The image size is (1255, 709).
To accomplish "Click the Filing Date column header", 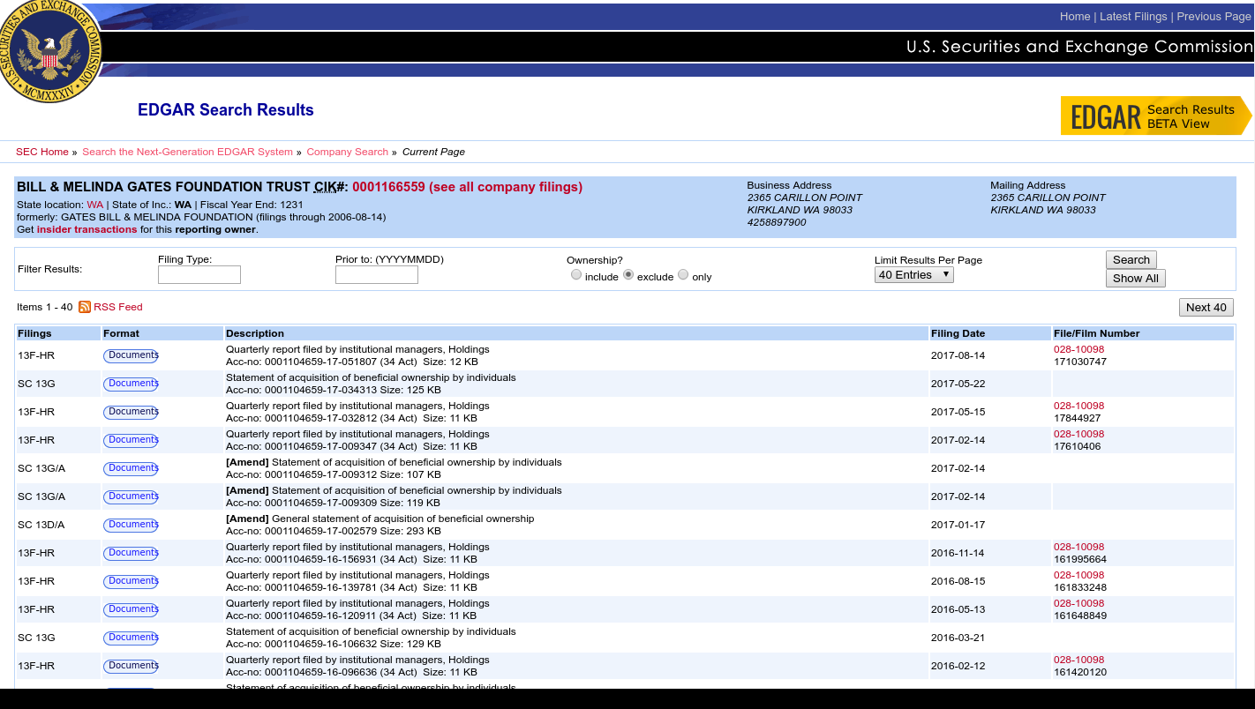I will click(990, 333).
